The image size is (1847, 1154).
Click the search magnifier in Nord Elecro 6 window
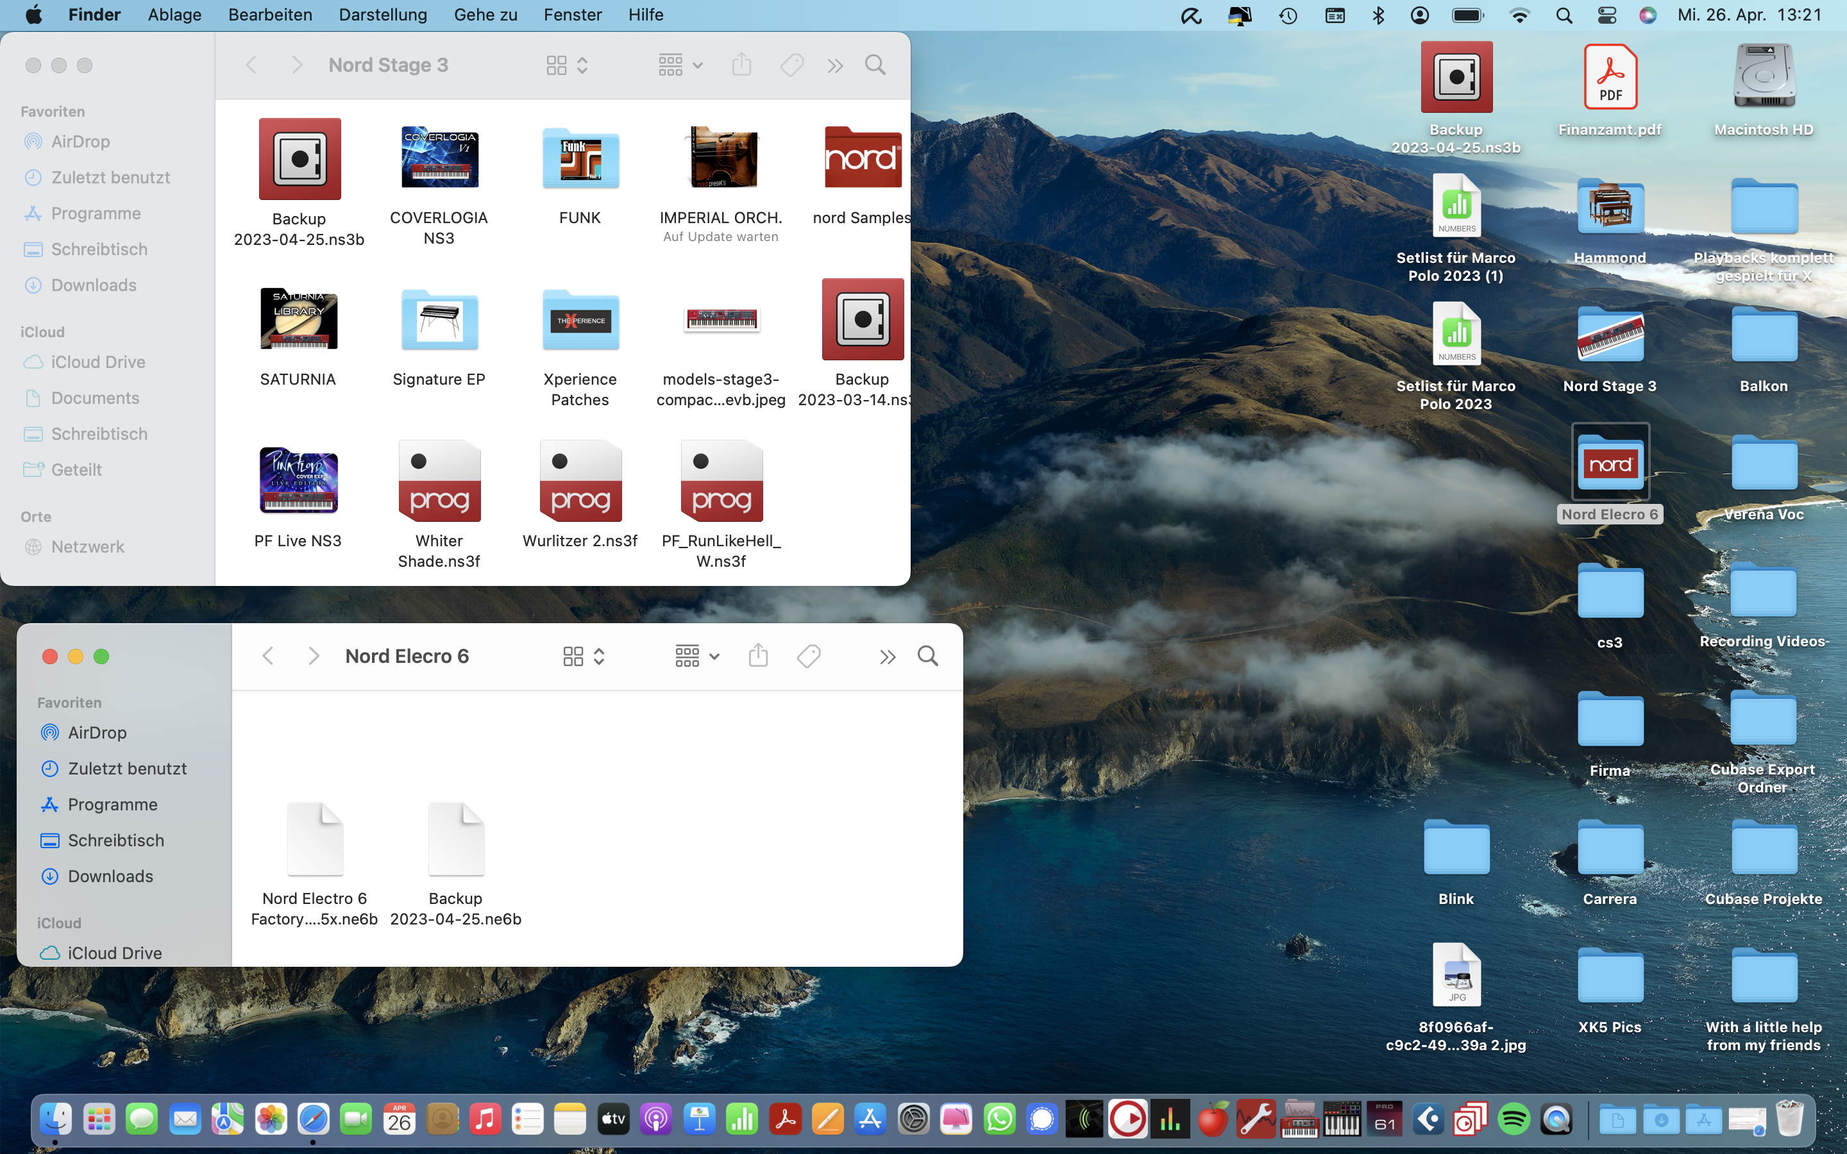(x=927, y=656)
